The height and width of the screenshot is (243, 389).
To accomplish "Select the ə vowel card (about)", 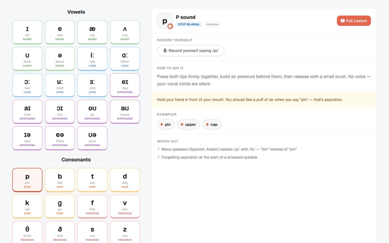I will pyautogui.click(x=60, y=59).
